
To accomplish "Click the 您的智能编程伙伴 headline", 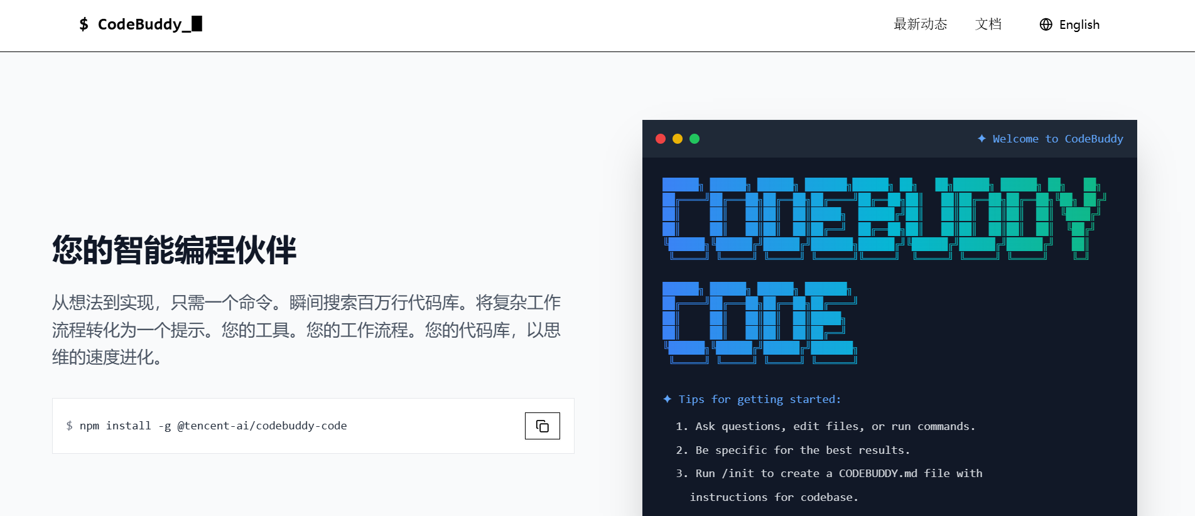I will [174, 250].
